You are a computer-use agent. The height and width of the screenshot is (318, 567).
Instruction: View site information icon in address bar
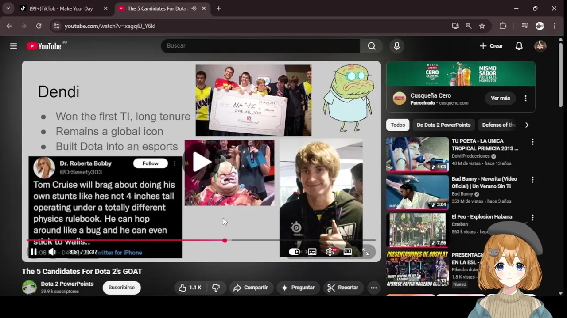coord(56,26)
